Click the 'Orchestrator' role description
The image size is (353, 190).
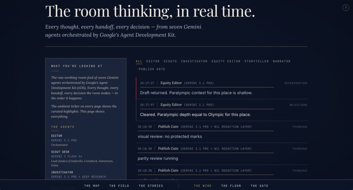coord(60,145)
